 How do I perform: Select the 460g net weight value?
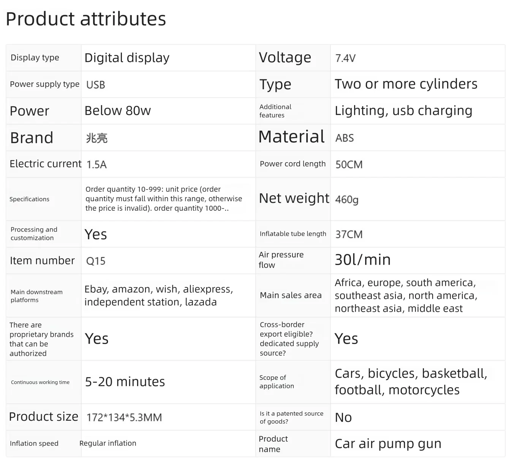coord(346,199)
